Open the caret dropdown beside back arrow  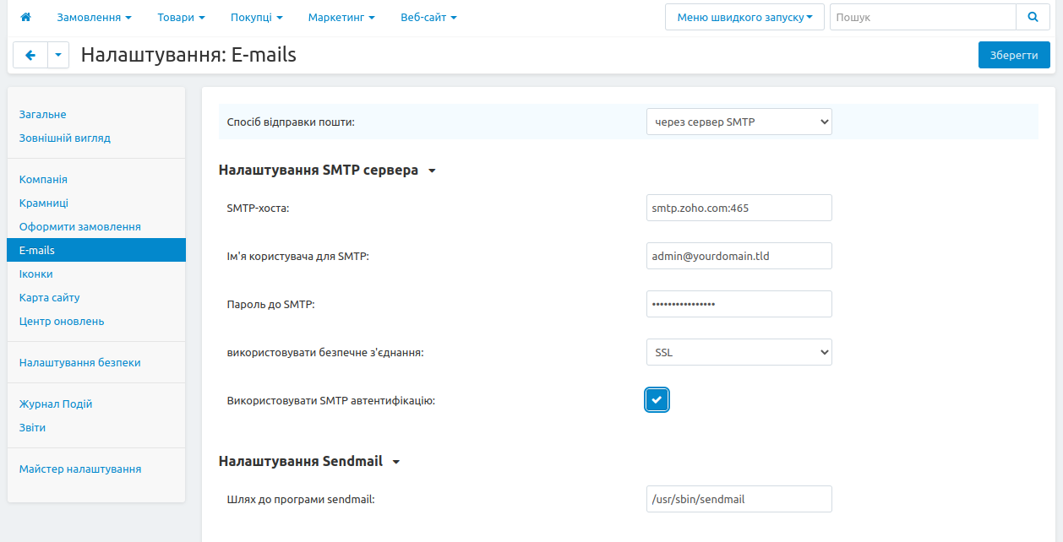pyautogui.click(x=58, y=55)
